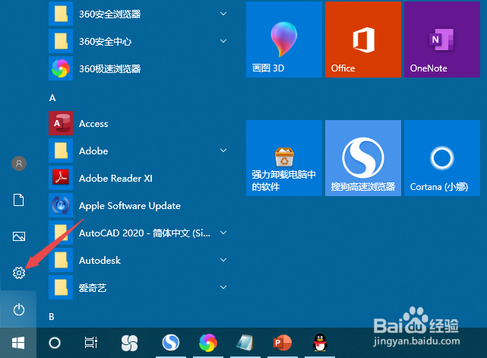Launch the white pinwheel app on taskbar
Image resolution: width=487 pixels, height=358 pixels.
129,343
